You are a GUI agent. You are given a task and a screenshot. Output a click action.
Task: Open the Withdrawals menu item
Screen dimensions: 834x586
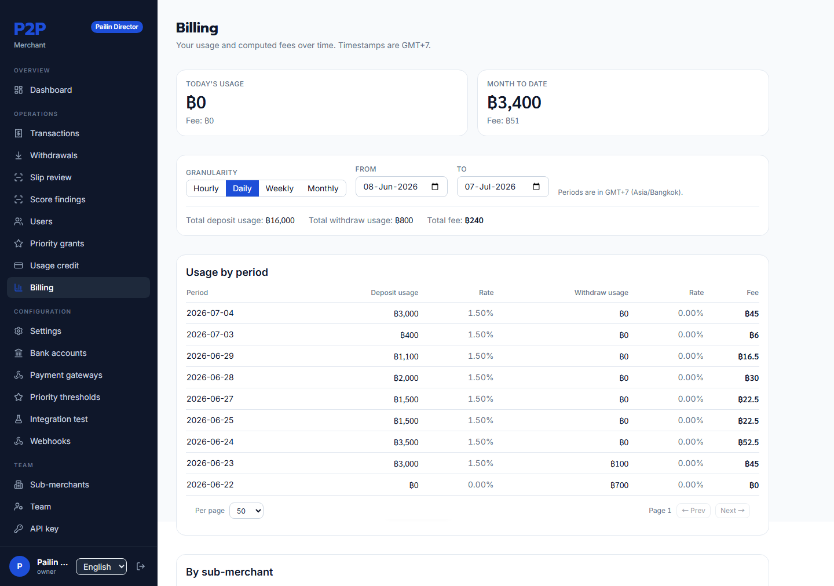pyautogui.click(x=79, y=155)
